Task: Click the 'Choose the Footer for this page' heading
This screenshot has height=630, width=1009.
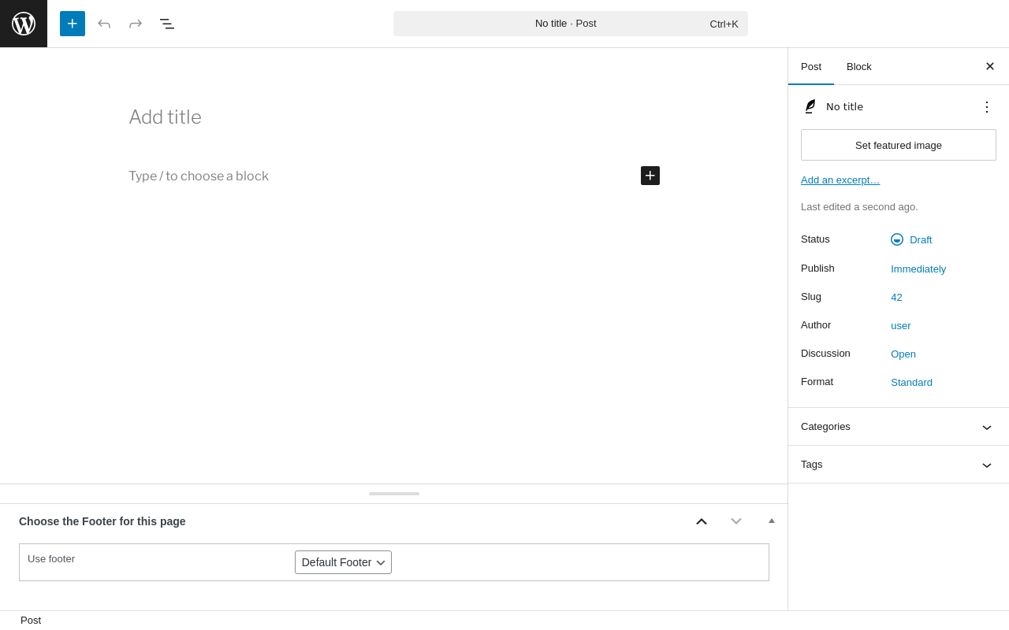Action: 102,521
